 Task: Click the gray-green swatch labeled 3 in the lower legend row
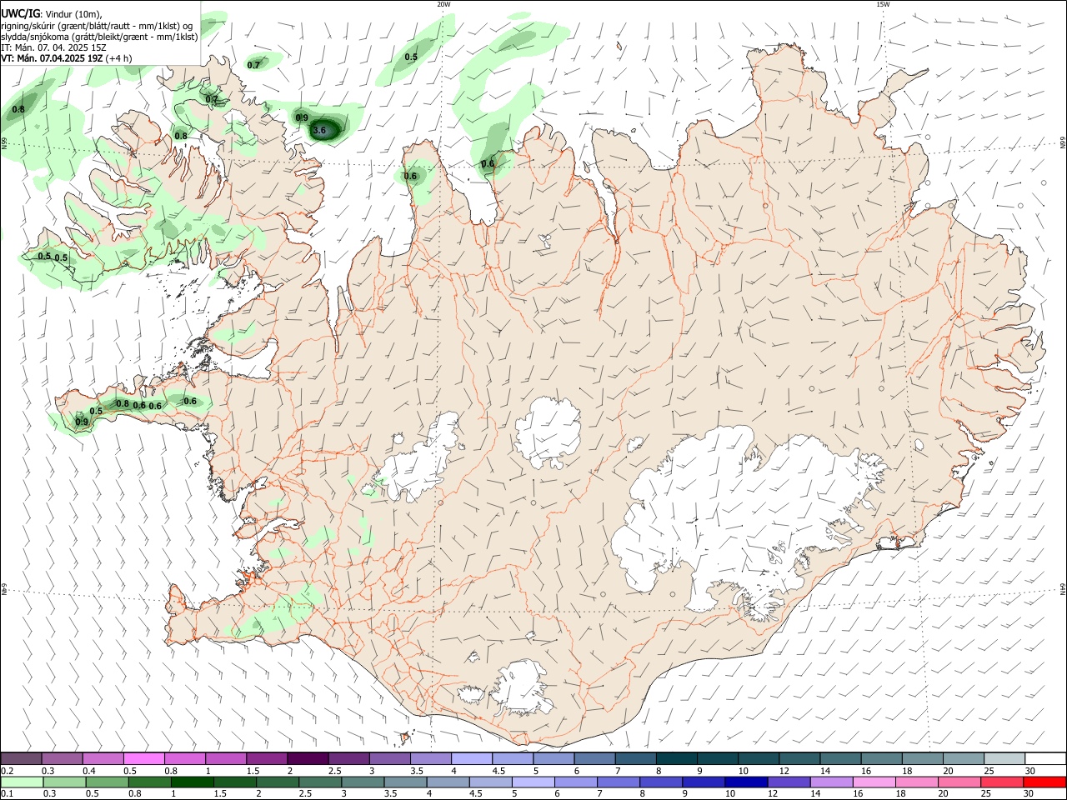point(363,782)
